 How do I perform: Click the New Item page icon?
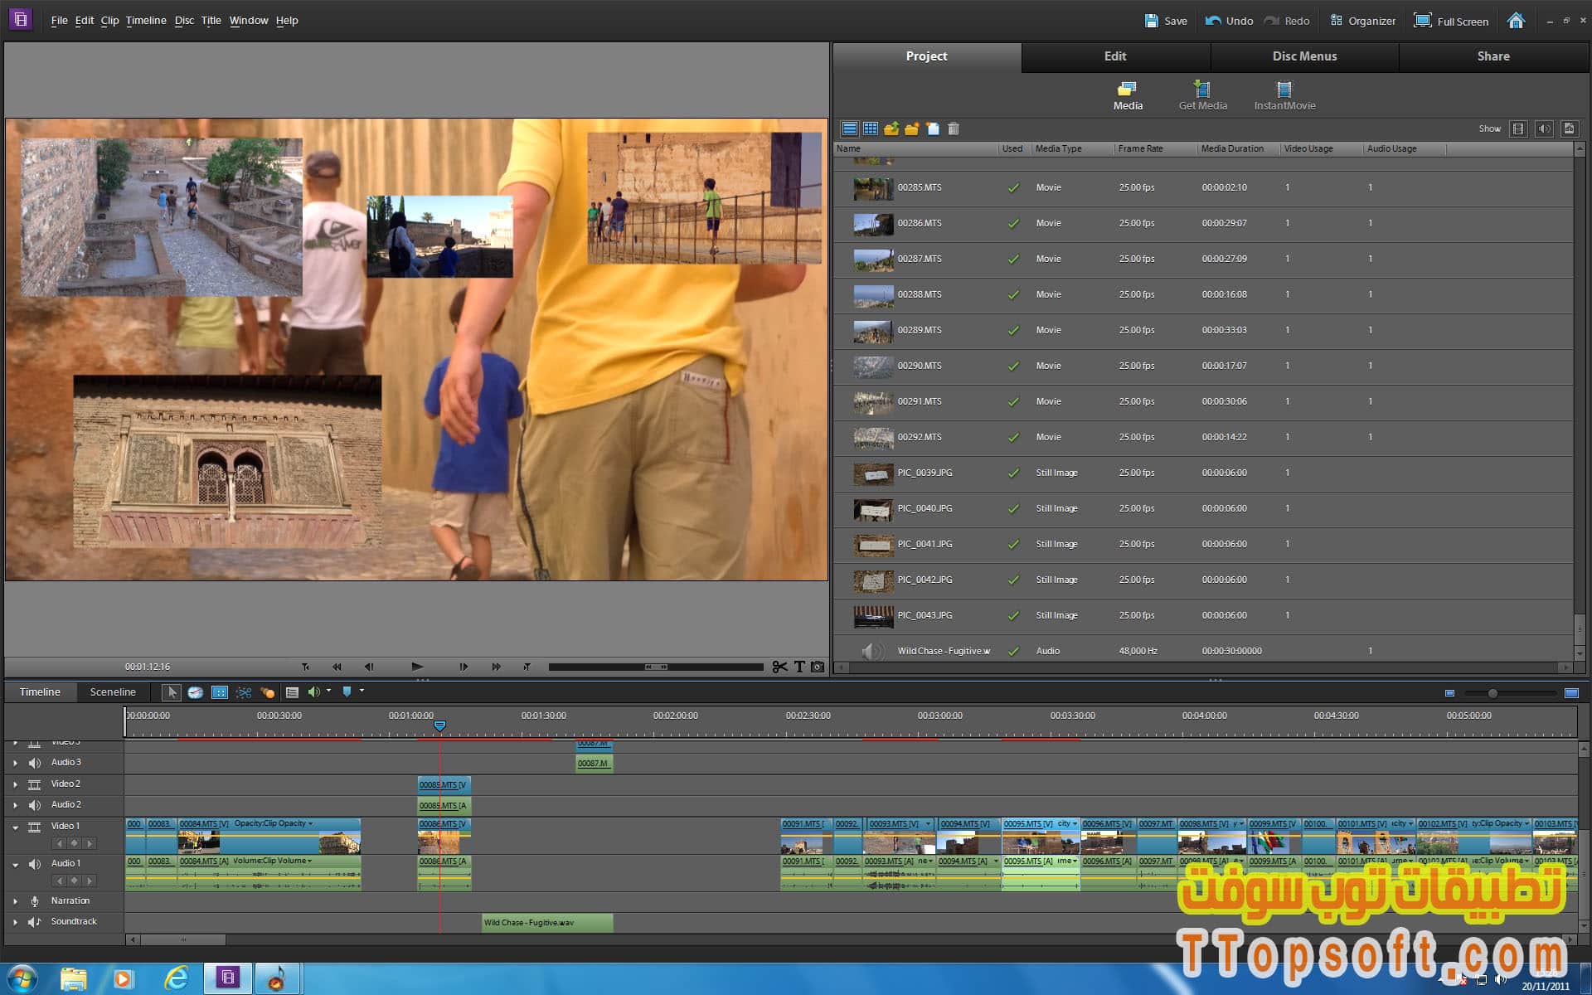(933, 129)
